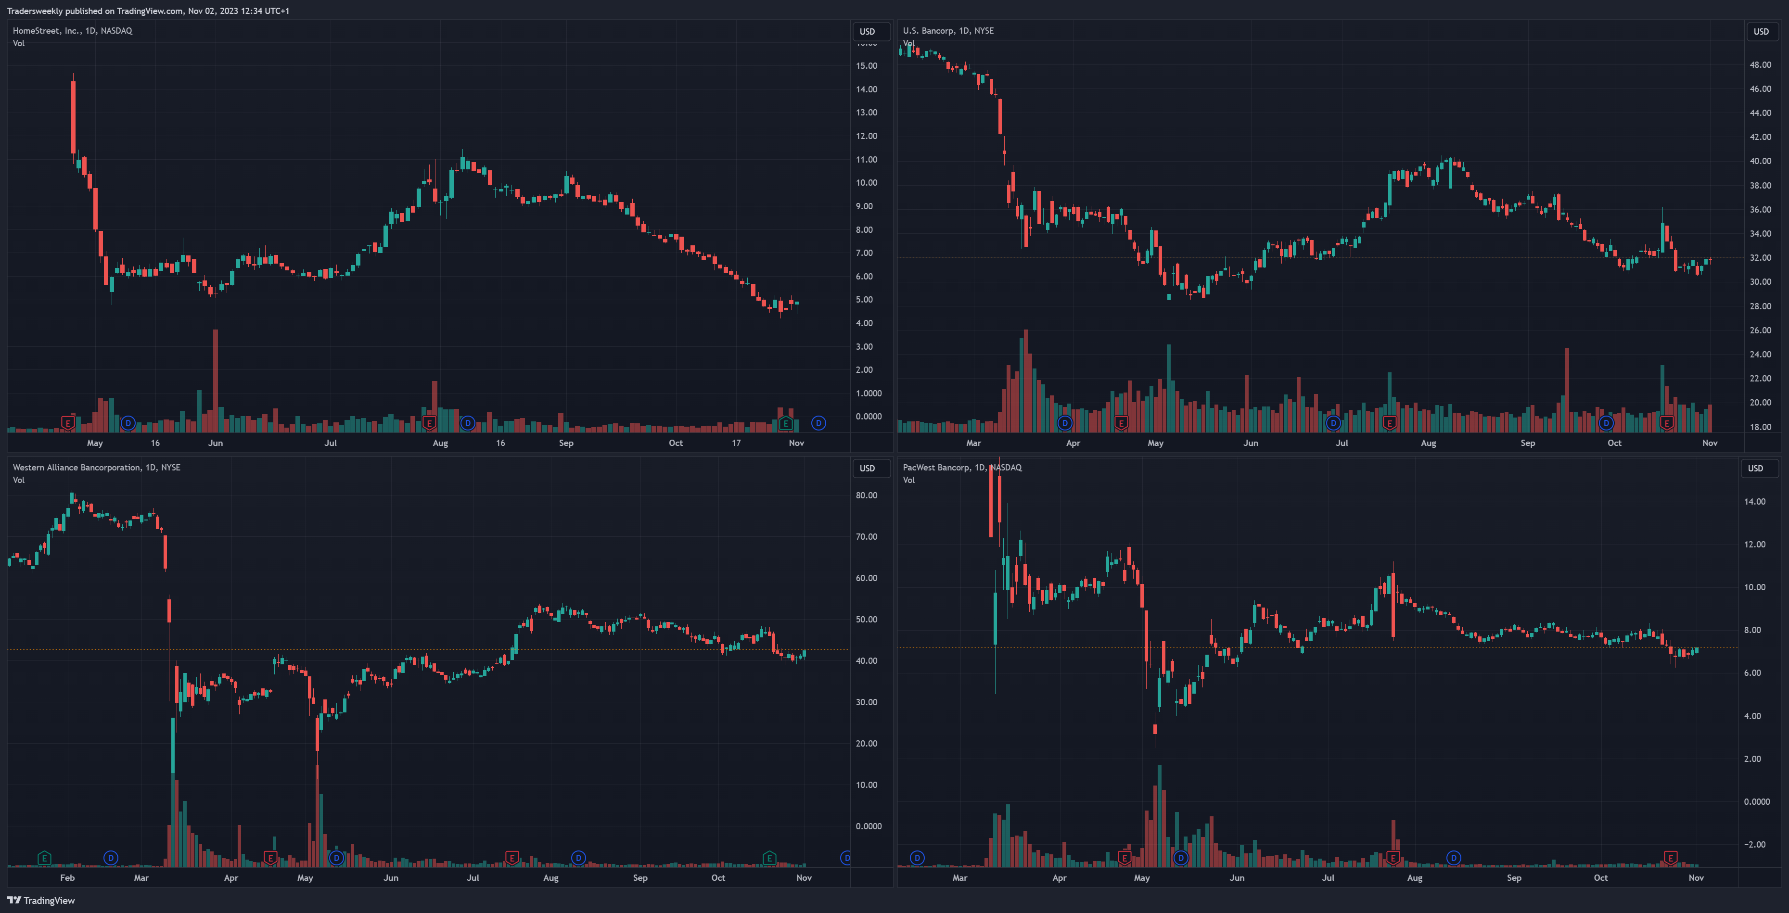Screen dimensions: 1789x913
Task: Open Western Alliance green October earnings marker
Action: [769, 858]
